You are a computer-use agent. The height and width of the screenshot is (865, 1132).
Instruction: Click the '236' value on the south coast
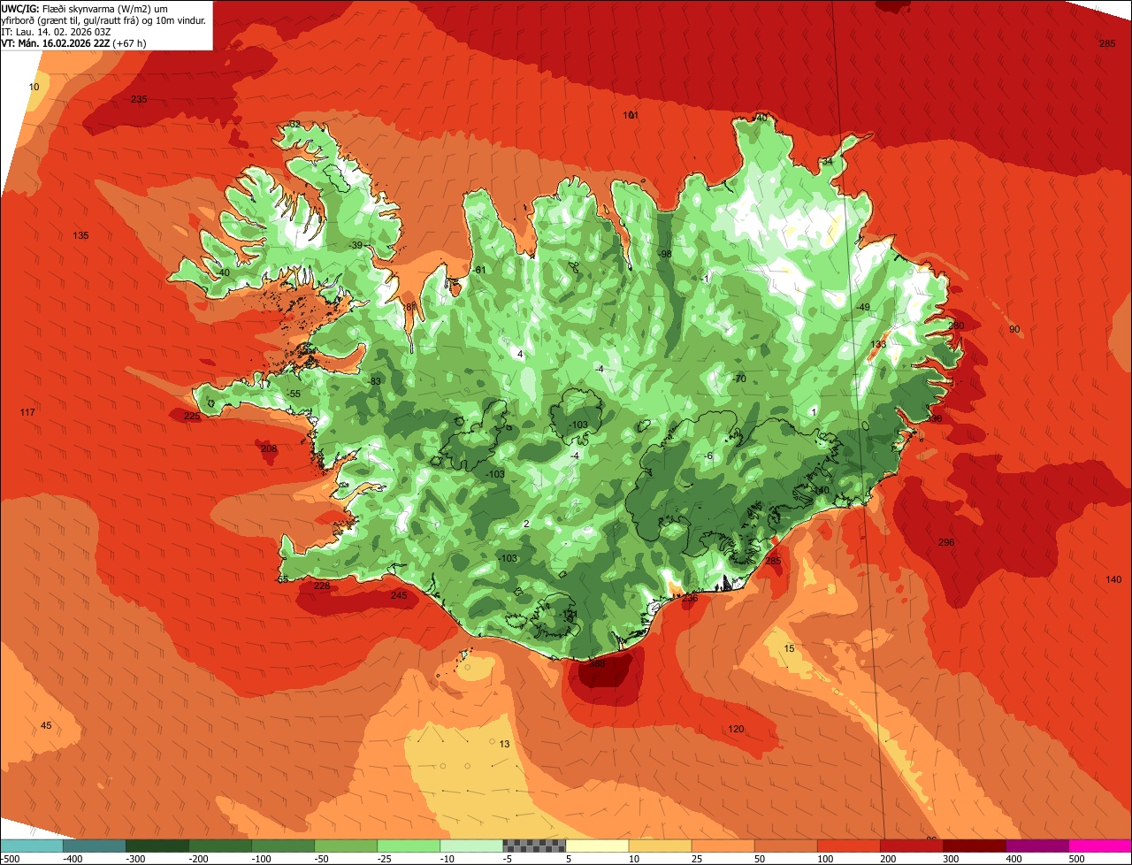click(x=690, y=598)
